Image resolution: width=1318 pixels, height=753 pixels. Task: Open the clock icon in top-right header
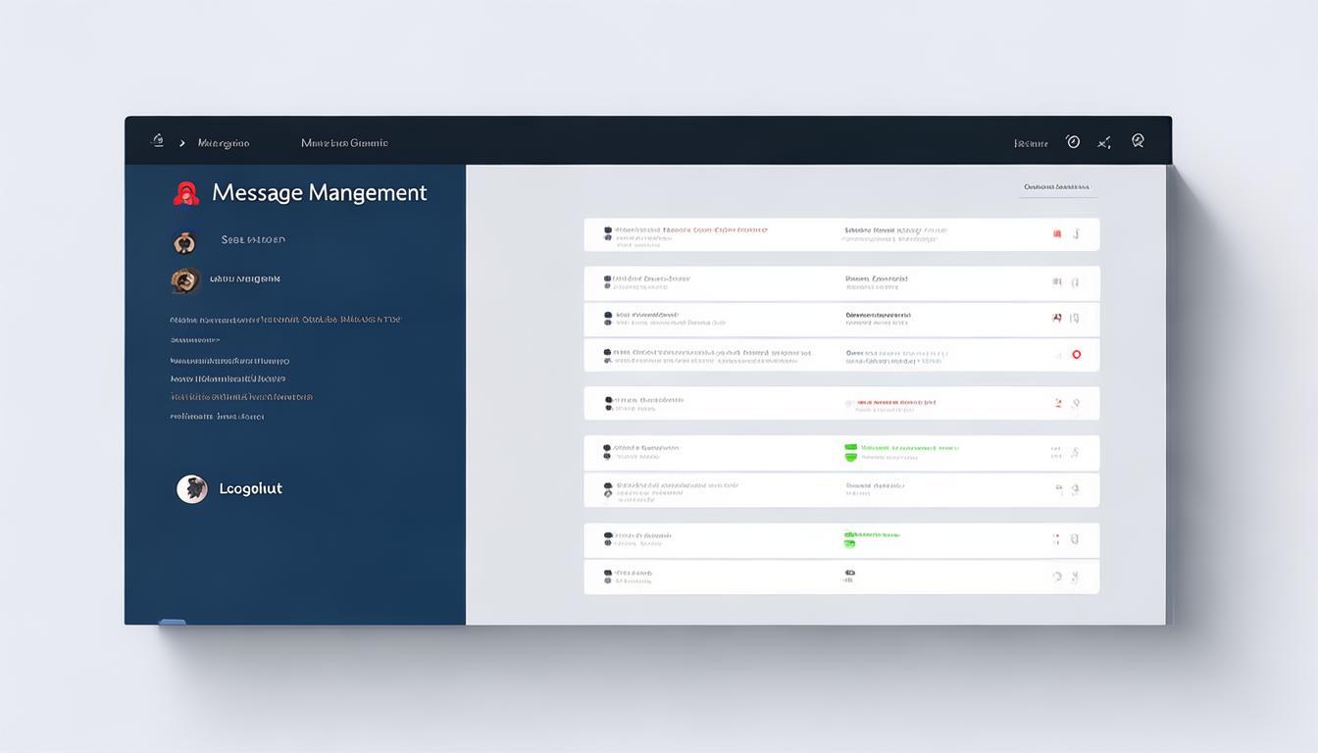[x=1073, y=142]
